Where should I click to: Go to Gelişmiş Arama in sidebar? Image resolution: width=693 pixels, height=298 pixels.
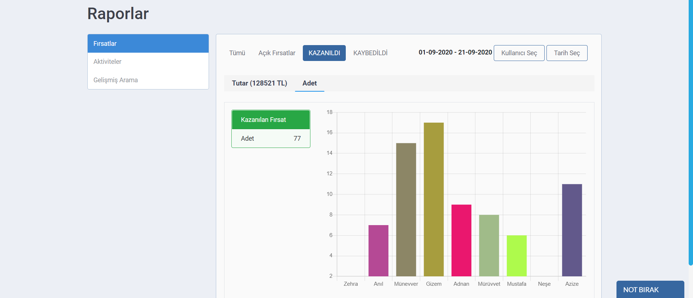pos(148,80)
